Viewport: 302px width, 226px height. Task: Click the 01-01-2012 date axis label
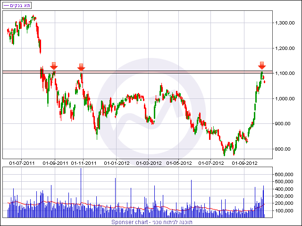(x=117, y=163)
